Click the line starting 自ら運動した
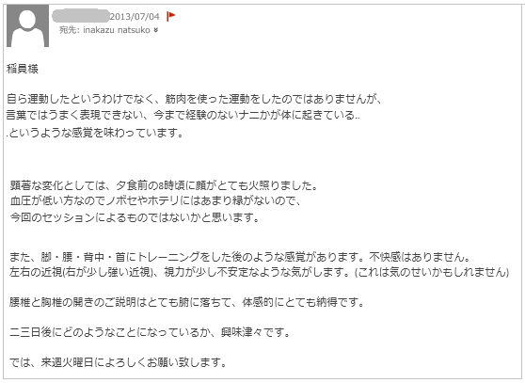The image size is (525, 383). click(x=194, y=99)
